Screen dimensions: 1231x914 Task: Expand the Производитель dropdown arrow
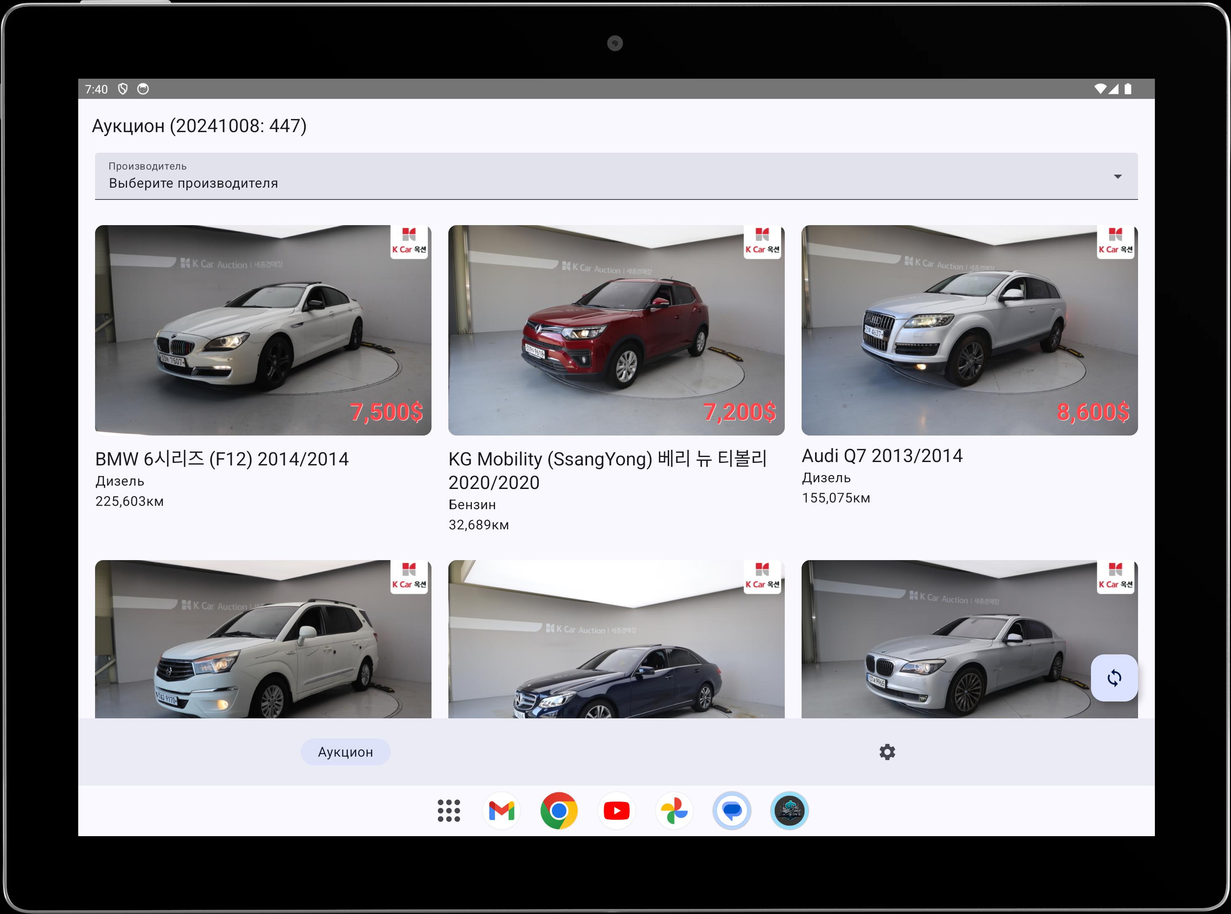tap(1117, 176)
